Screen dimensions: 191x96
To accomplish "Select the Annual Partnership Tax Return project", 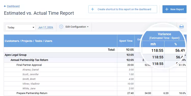I will pos(29,60).
